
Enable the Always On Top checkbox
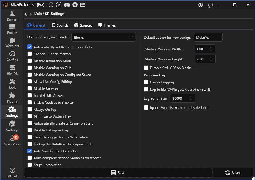tap(30, 110)
